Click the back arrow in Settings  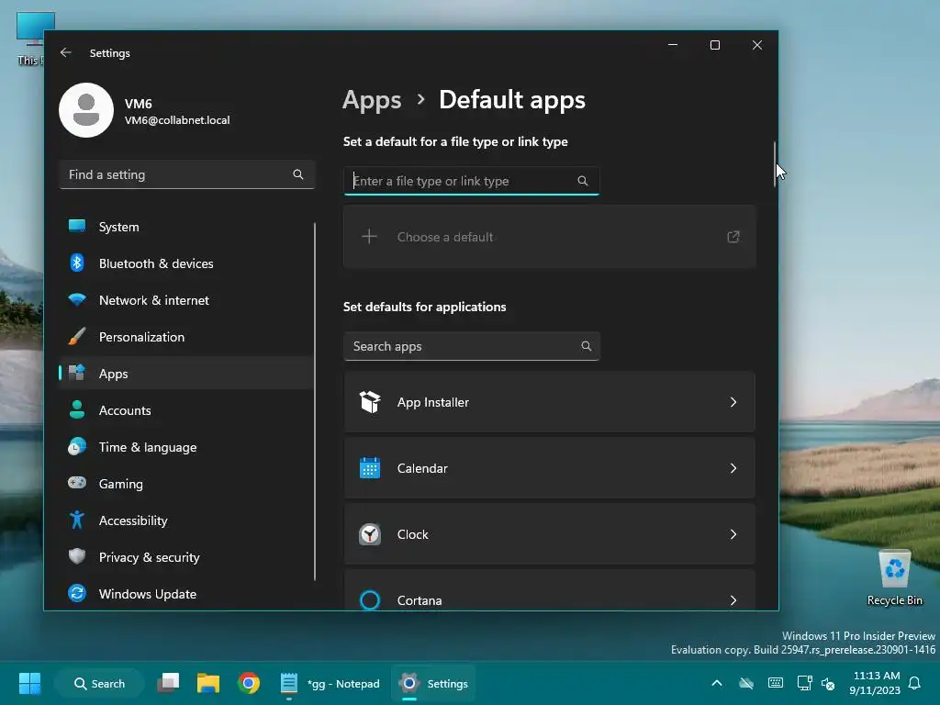[x=66, y=52]
